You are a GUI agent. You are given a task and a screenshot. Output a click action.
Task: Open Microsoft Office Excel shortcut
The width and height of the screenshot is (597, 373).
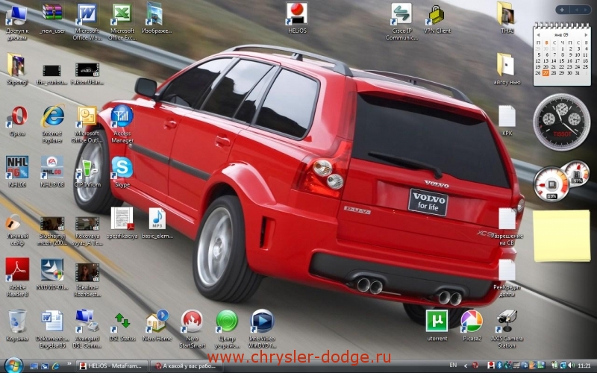click(122, 14)
